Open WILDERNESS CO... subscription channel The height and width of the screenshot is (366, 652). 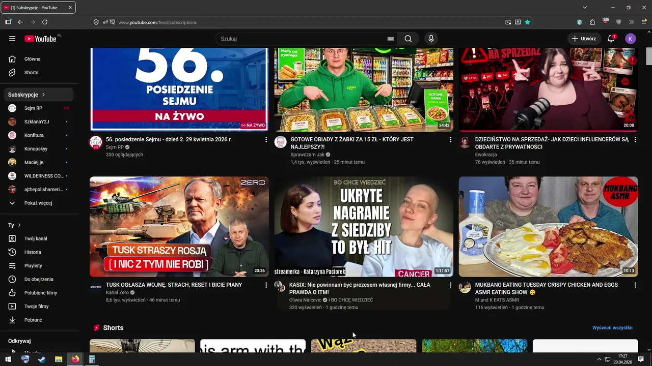point(39,176)
